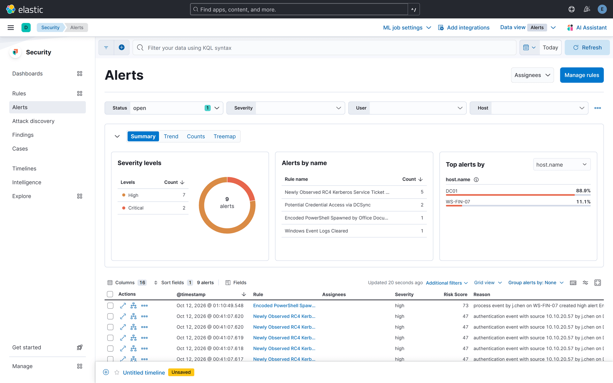Click the filter options icon in query bar
The width and height of the screenshot is (613, 383).
pyautogui.click(x=106, y=48)
